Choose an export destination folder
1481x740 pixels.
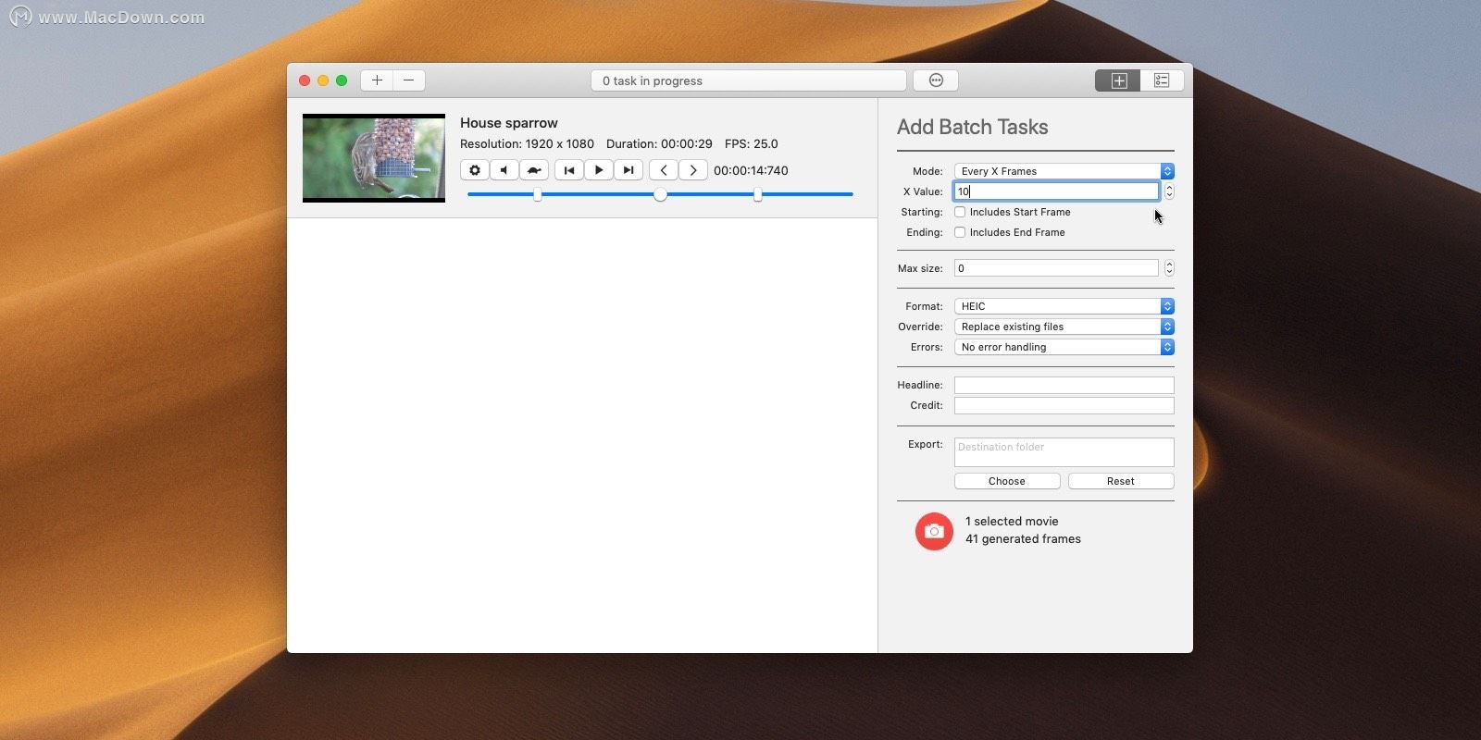(1007, 481)
